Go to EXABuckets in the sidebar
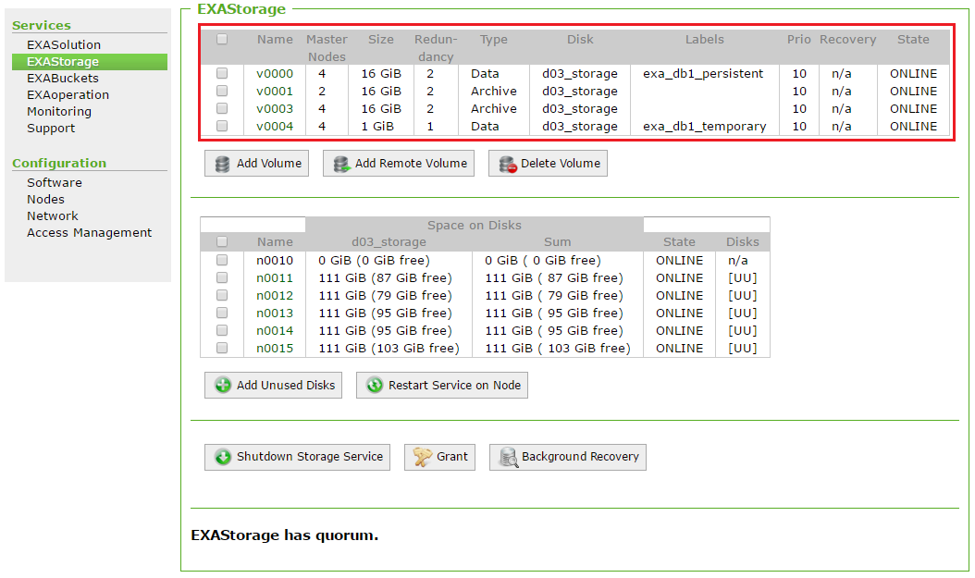 (x=62, y=78)
